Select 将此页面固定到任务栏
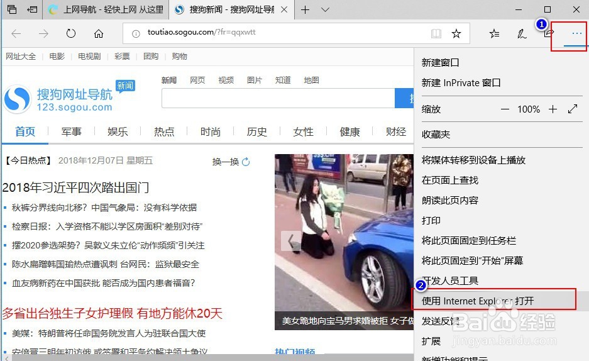This screenshot has width=589, height=361. (x=468, y=240)
